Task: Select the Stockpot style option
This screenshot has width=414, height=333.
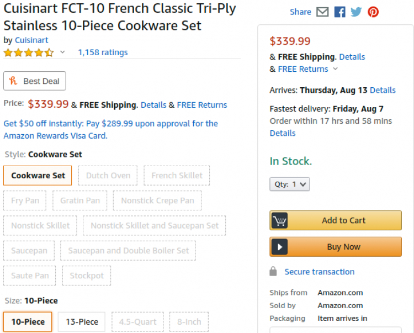Action: 87,276
